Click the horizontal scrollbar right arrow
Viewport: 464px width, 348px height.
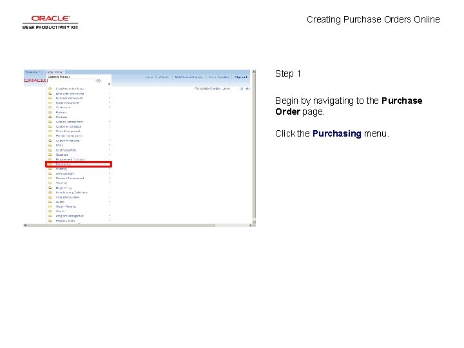point(250,225)
